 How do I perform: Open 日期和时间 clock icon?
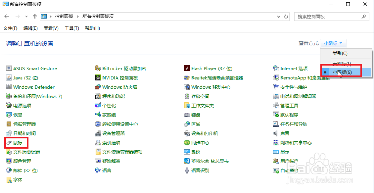click(x=9, y=134)
